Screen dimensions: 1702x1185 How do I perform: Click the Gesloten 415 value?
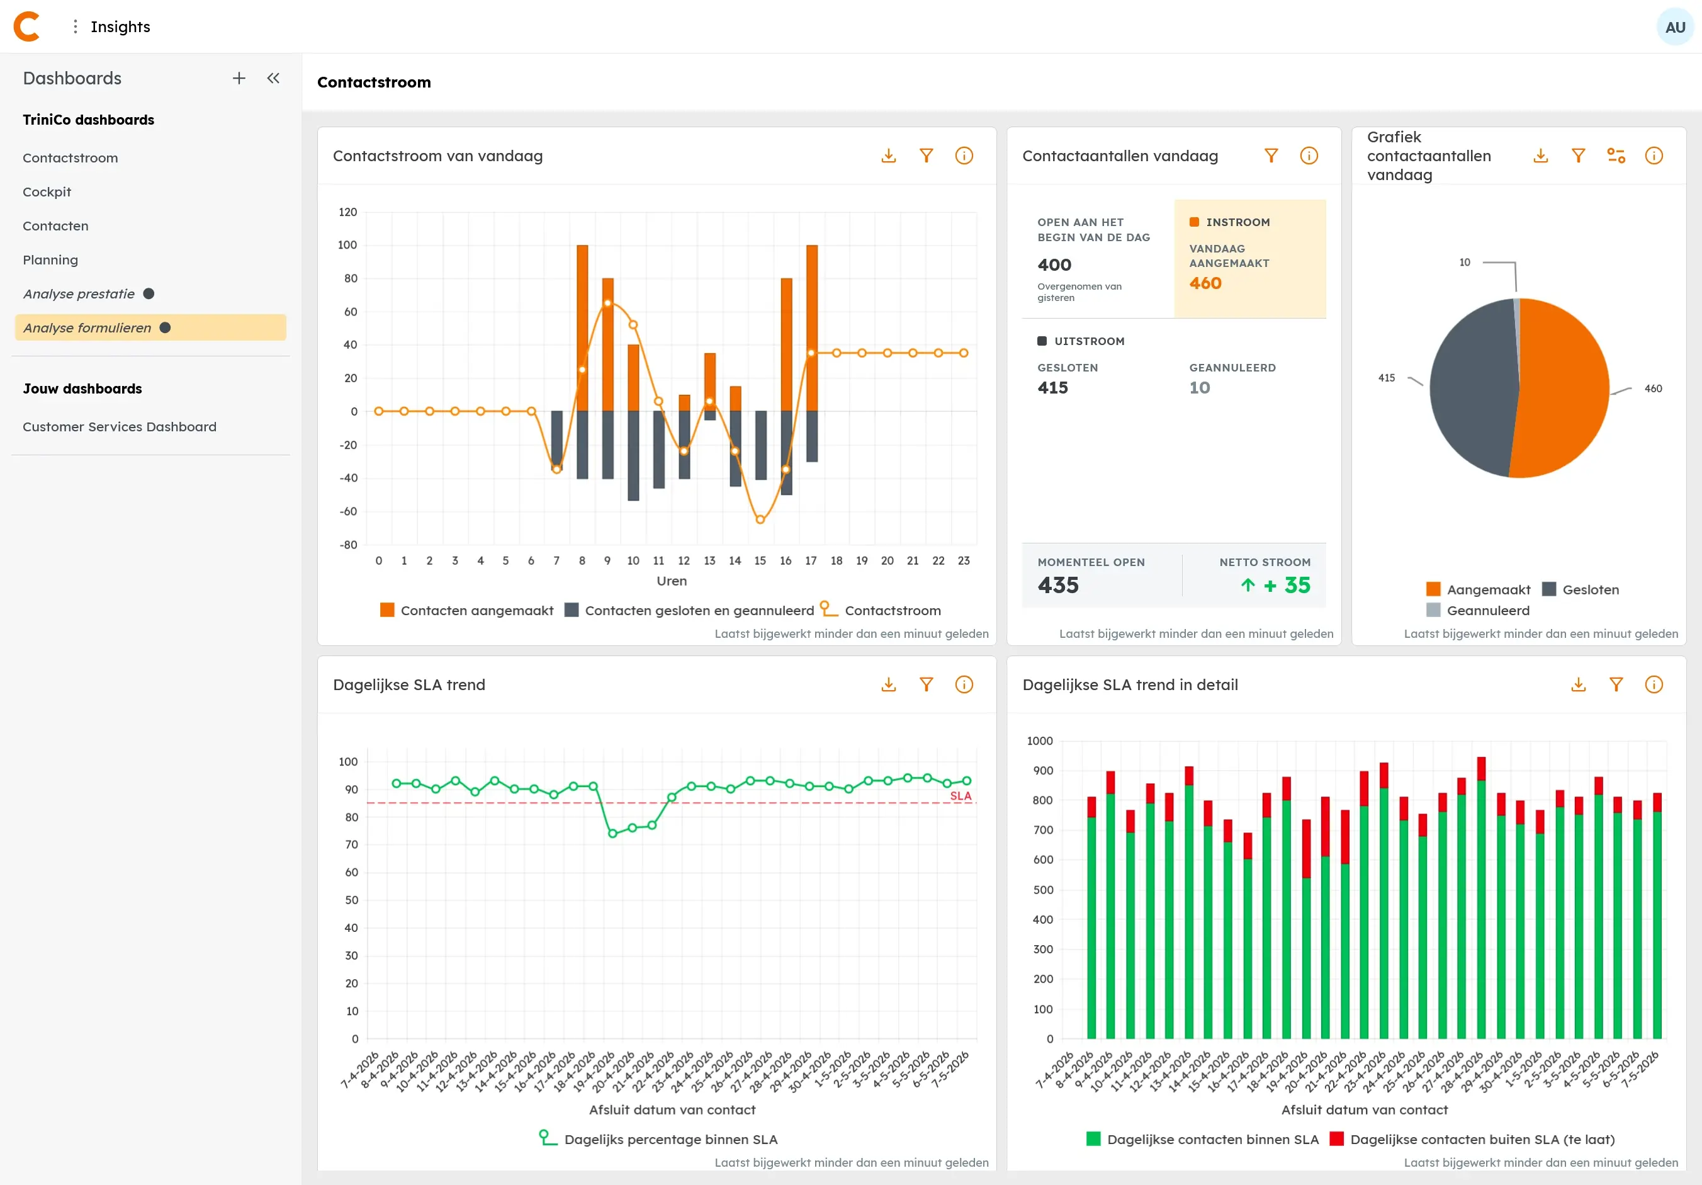[1052, 388]
